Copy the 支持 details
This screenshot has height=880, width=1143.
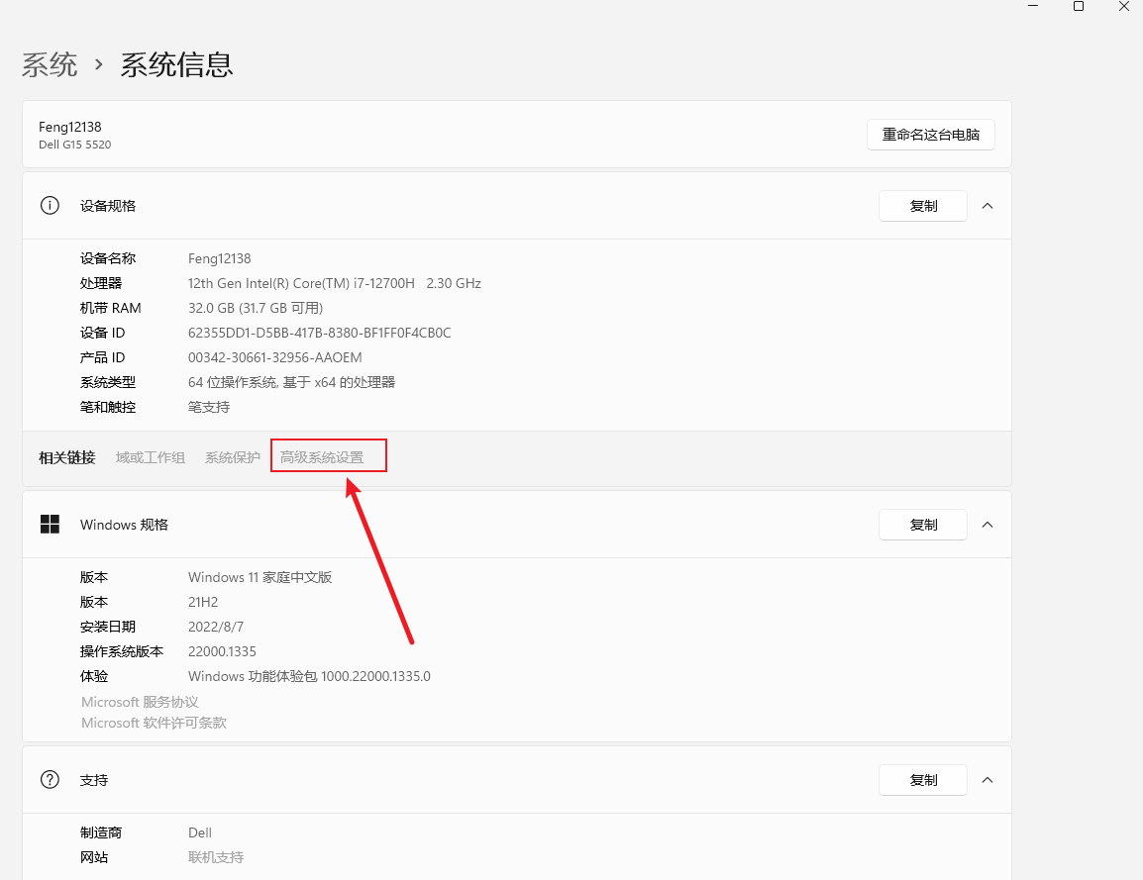coord(923,780)
